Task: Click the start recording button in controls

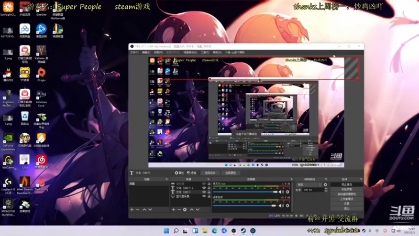Action: tap(347, 189)
